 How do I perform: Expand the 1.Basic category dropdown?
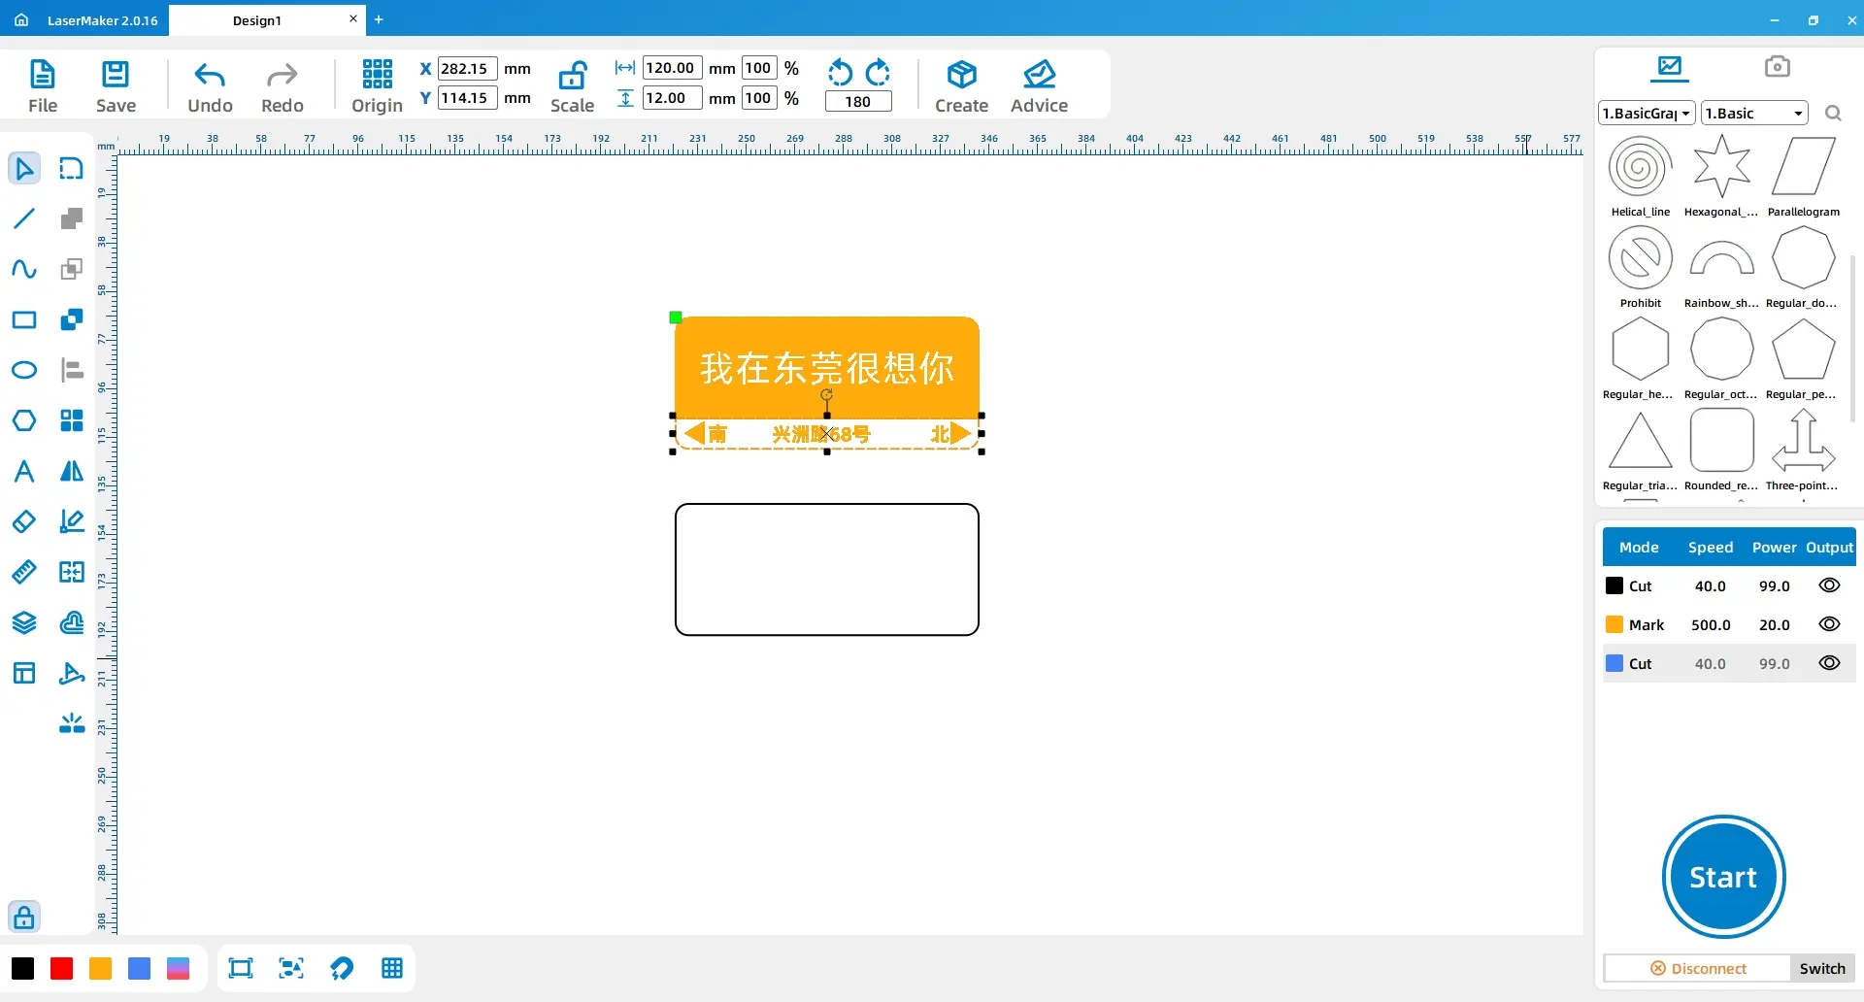(1754, 113)
